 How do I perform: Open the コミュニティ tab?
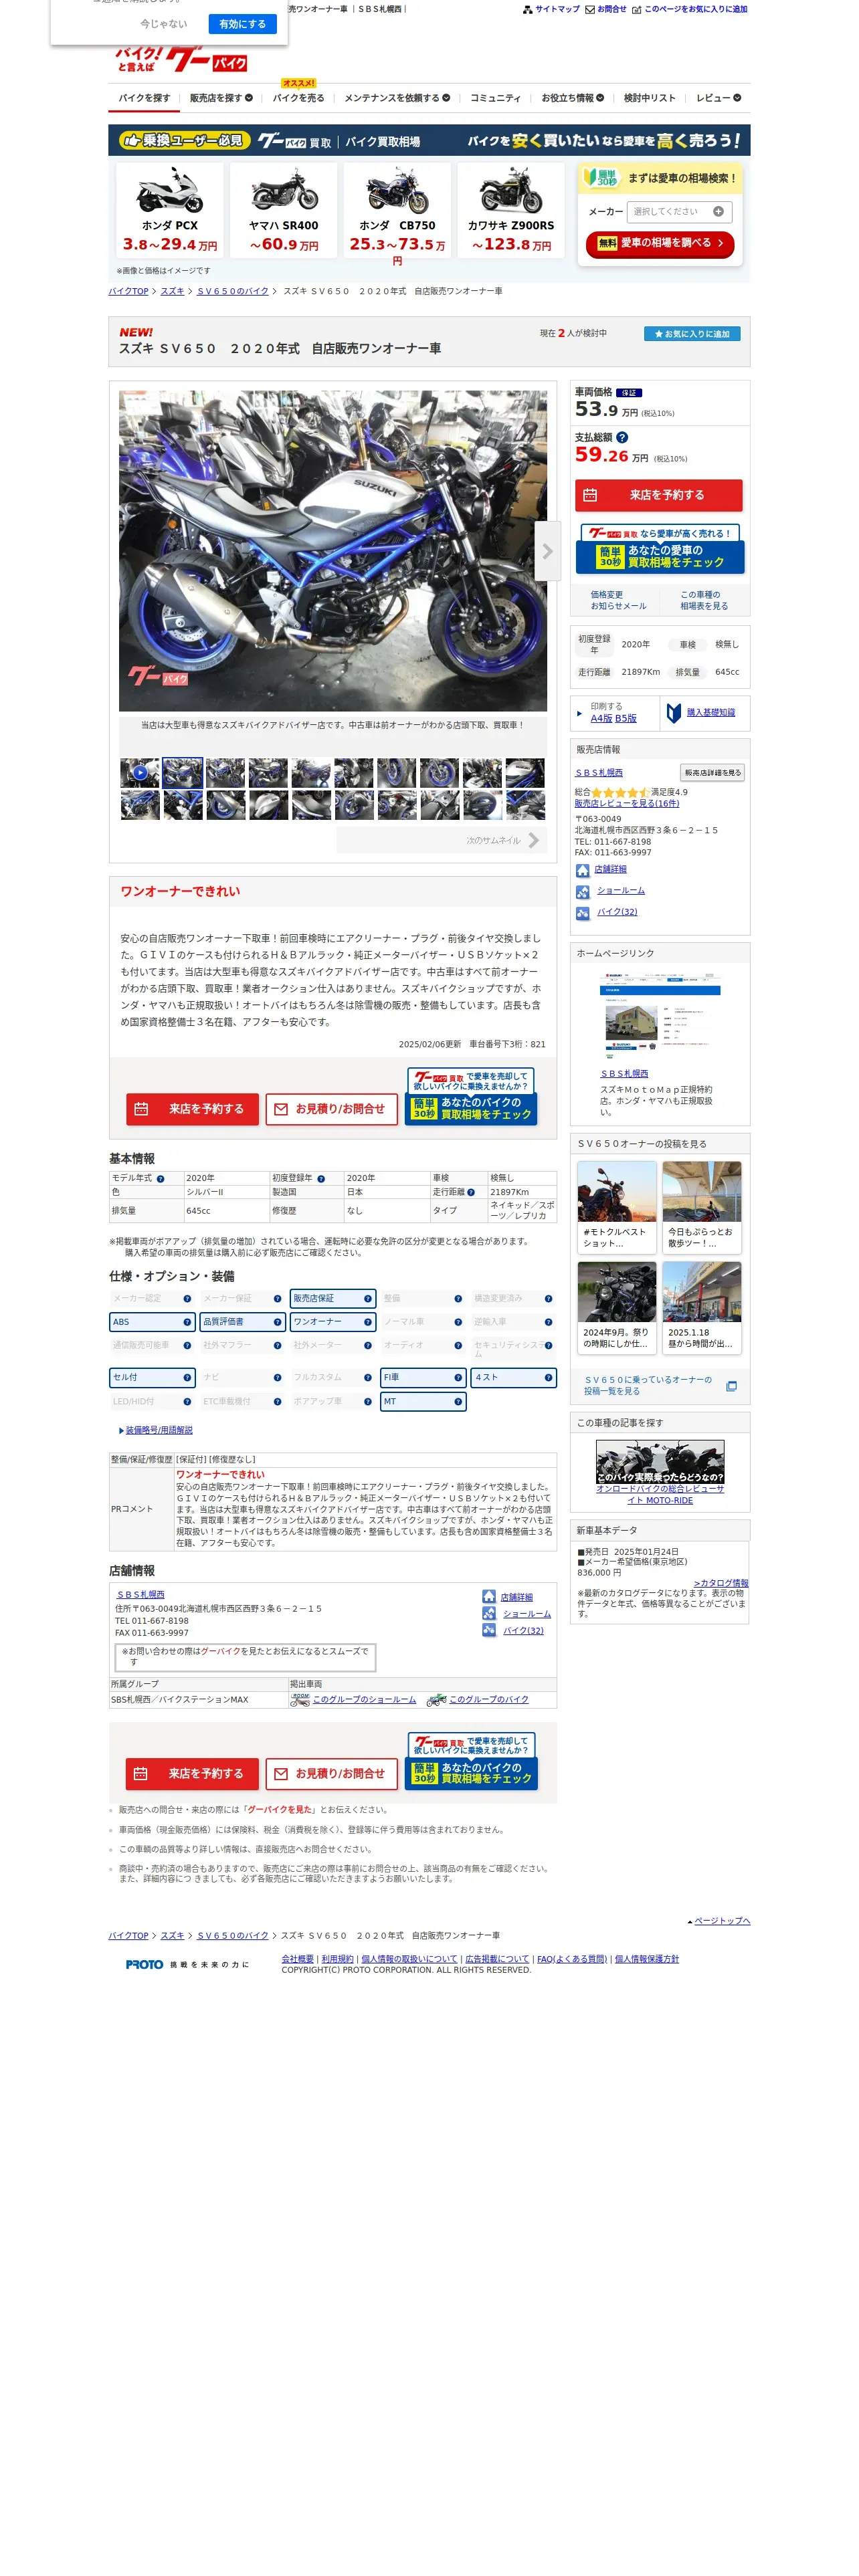point(495,98)
